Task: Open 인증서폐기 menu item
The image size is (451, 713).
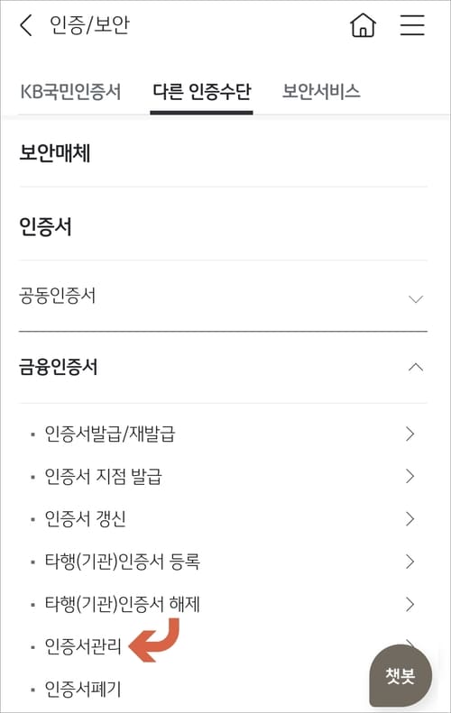Action: (83, 690)
